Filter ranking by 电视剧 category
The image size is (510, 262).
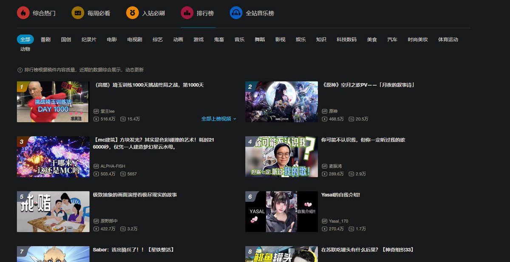[135, 39]
